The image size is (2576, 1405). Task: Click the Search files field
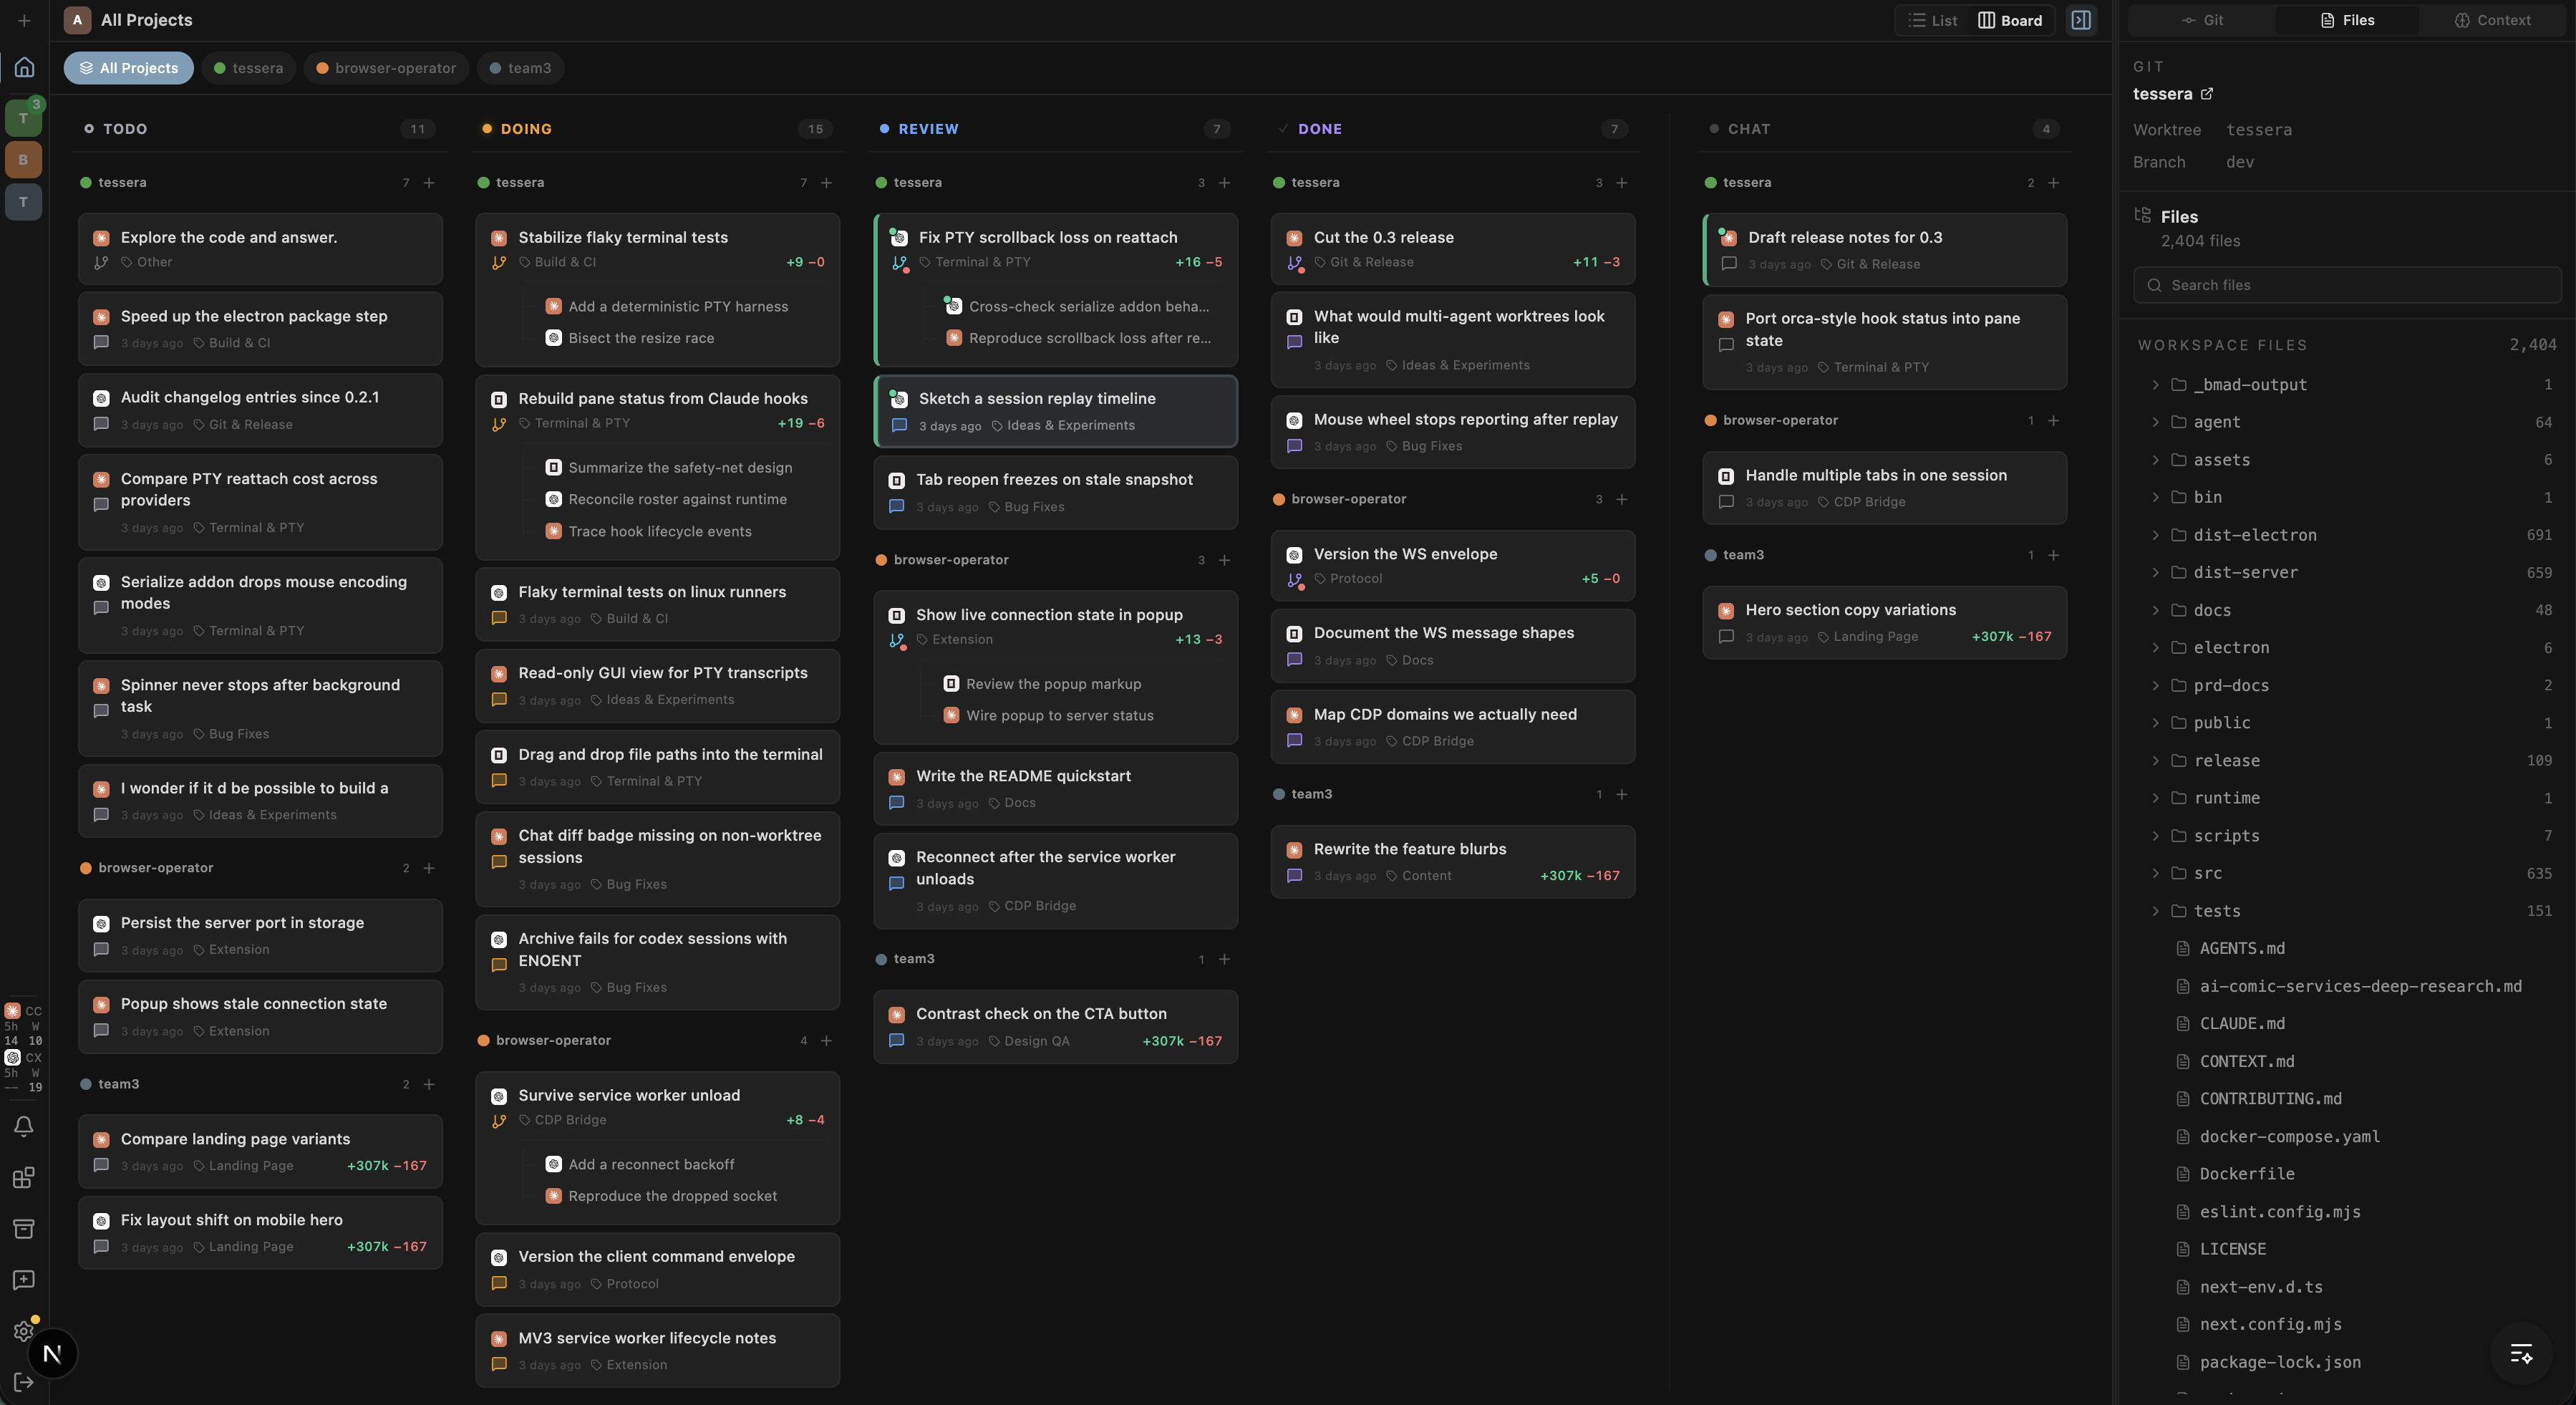coord(2347,285)
